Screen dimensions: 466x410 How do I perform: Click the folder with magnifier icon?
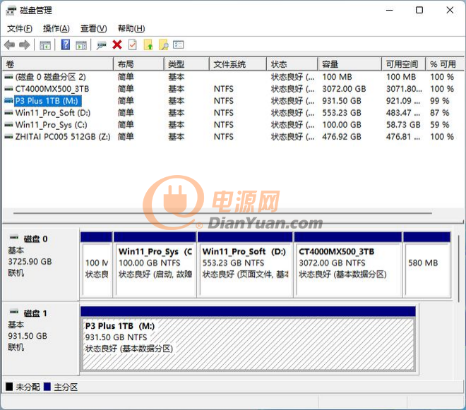(x=163, y=45)
